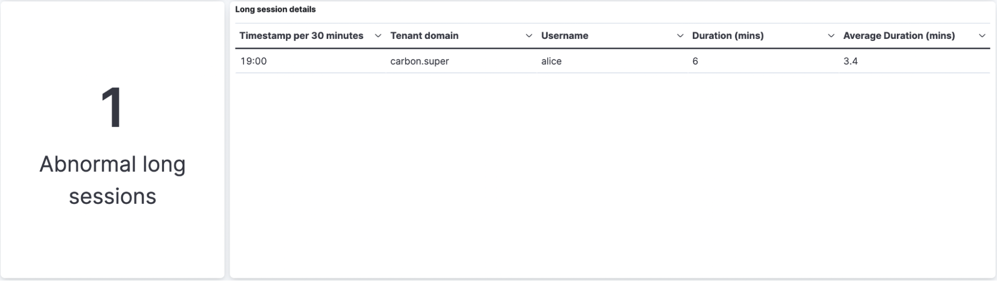
Task: Click the Duration (mins) header label
Action: click(x=728, y=36)
